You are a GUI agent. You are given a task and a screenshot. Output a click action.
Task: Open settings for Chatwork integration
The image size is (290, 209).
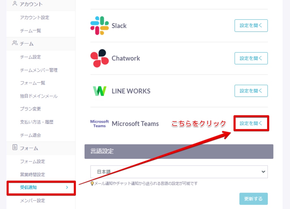tap(251, 58)
